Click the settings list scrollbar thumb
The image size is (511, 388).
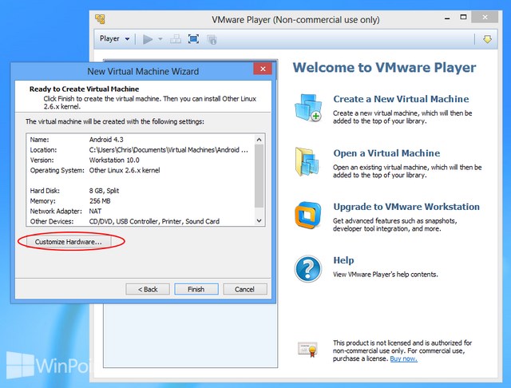click(x=259, y=176)
